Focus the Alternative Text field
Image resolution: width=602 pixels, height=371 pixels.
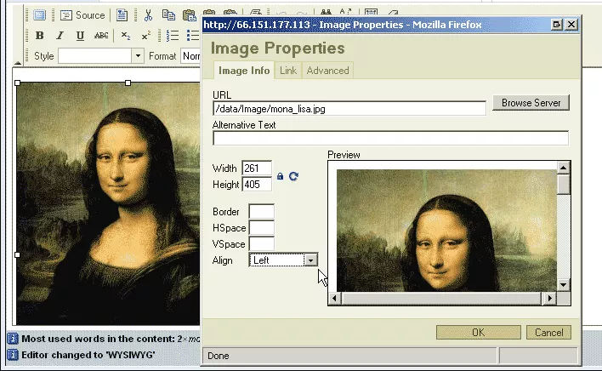390,138
